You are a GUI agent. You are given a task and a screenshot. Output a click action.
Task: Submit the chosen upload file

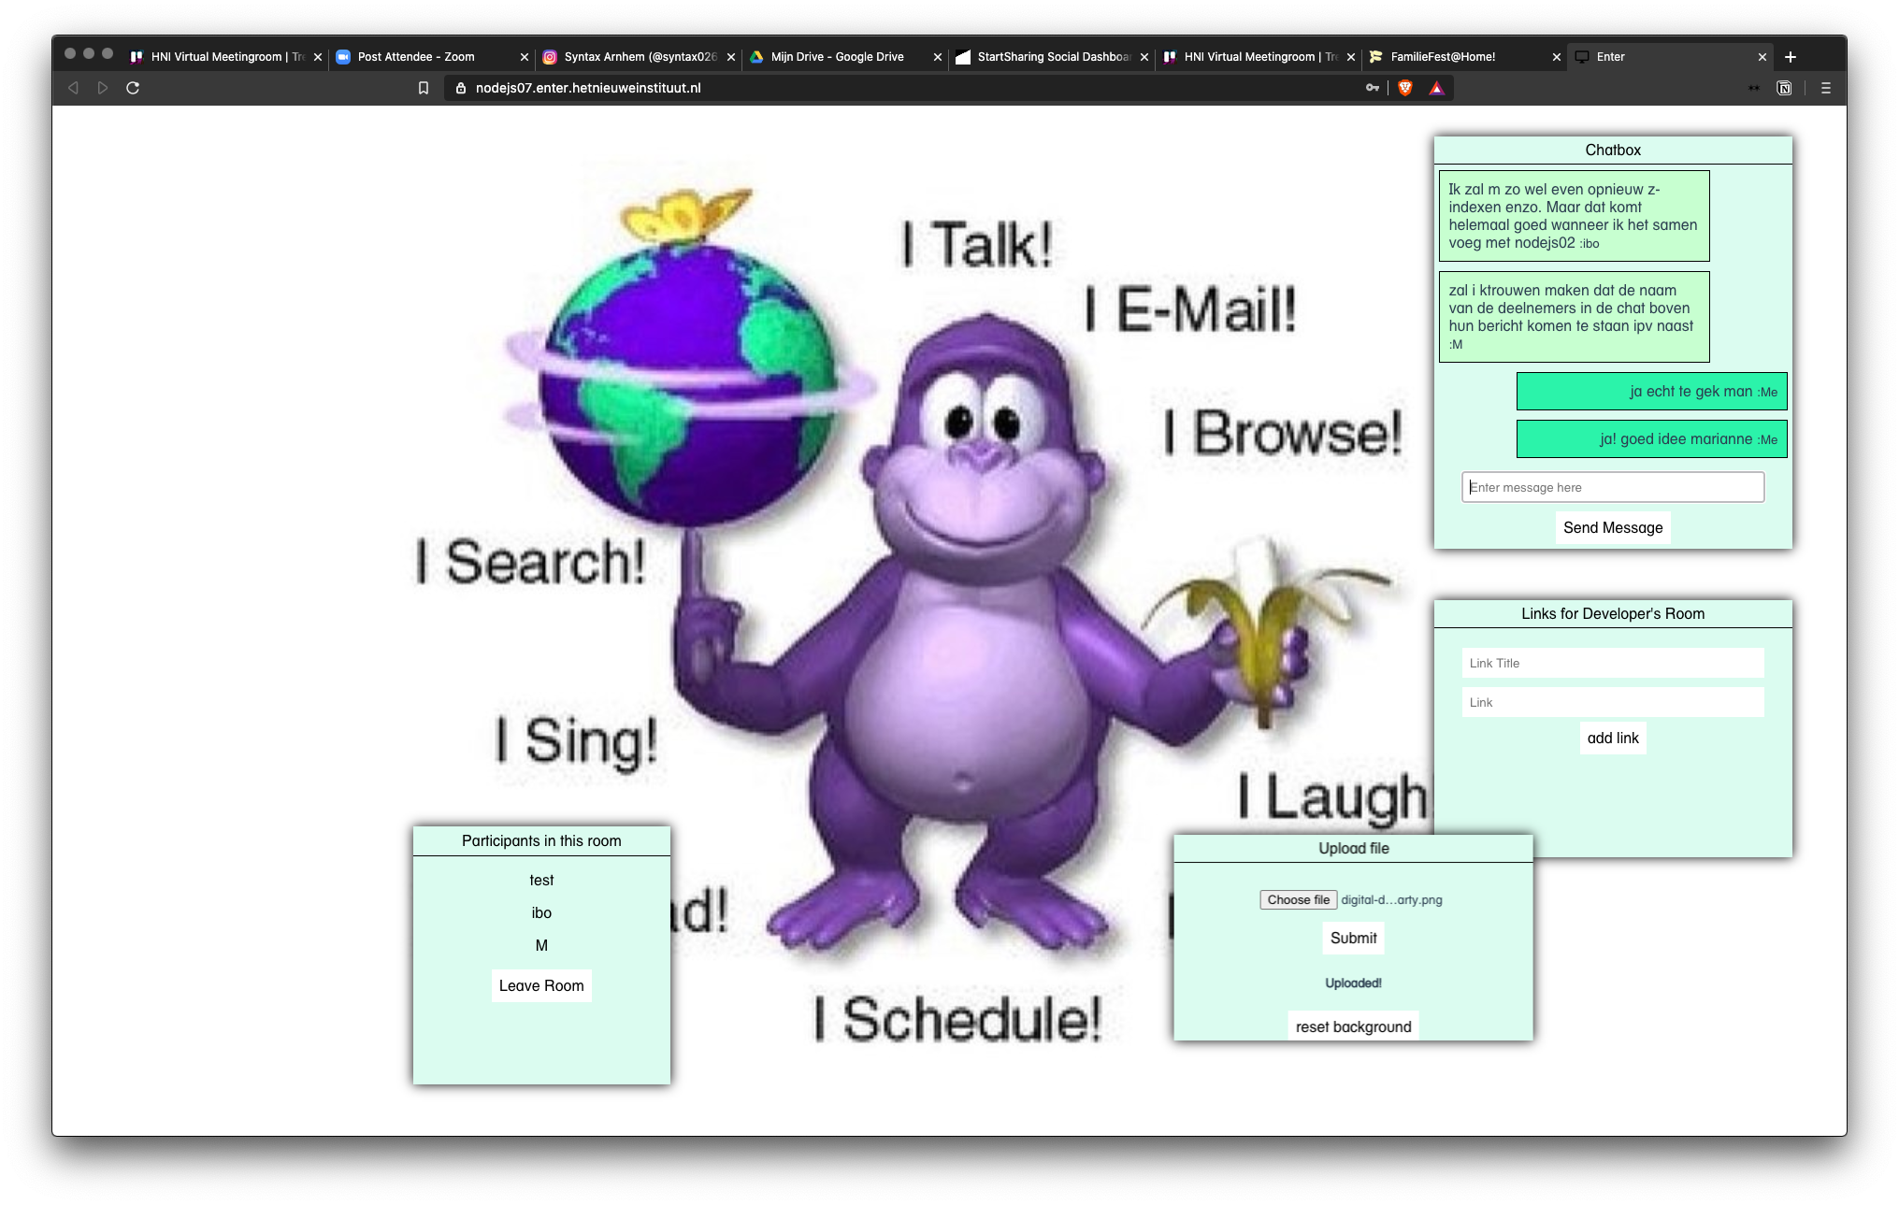pos(1353,938)
